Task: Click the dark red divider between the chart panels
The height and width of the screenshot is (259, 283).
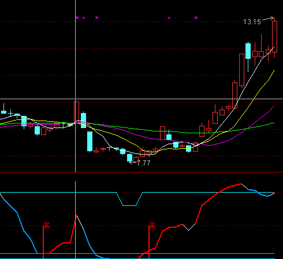Action: (141, 172)
